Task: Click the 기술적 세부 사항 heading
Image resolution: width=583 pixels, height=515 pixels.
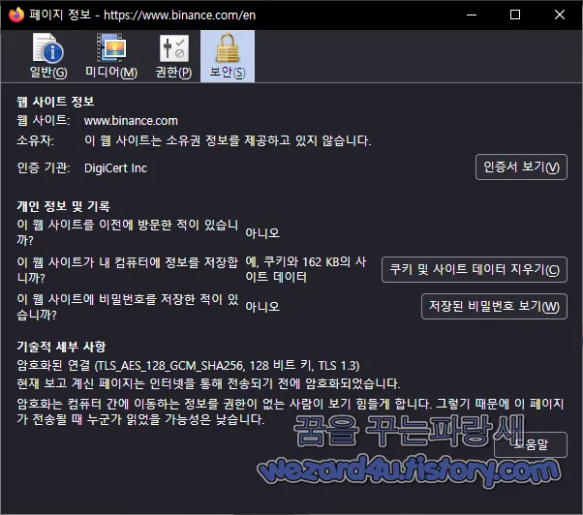Action: pos(61,347)
